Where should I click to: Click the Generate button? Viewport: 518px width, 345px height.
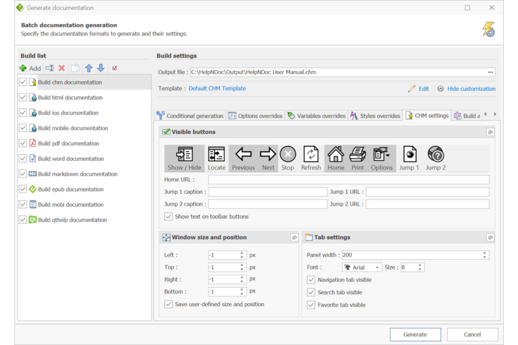pyautogui.click(x=415, y=334)
